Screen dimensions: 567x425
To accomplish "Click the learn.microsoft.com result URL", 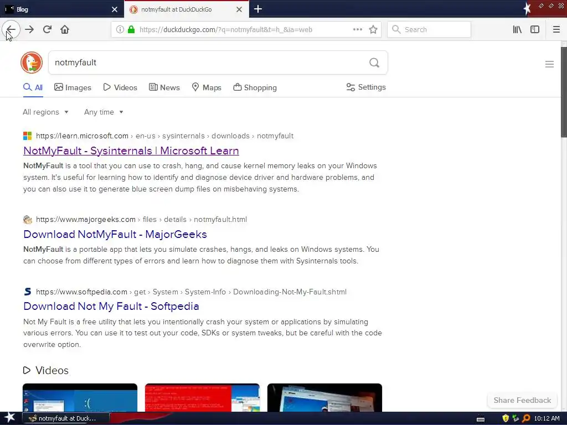I will pyautogui.click(x=164, y=136).
